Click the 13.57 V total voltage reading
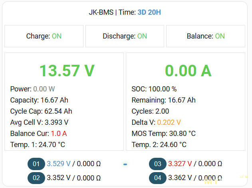This screenshot has width=252, height=188. pyautogui.click(x=67, y=71)
